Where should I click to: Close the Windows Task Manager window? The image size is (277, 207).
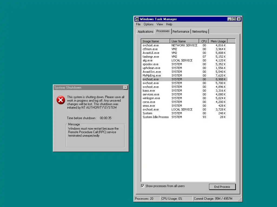point(239,19)
